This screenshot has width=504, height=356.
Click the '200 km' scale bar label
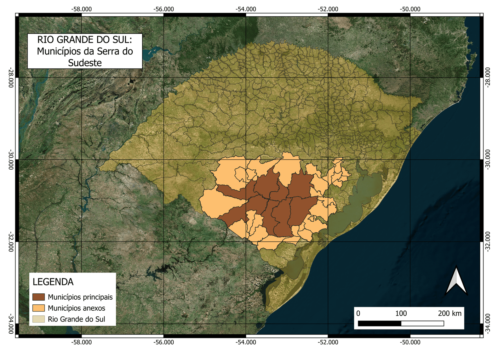click(x=450, y=314)
